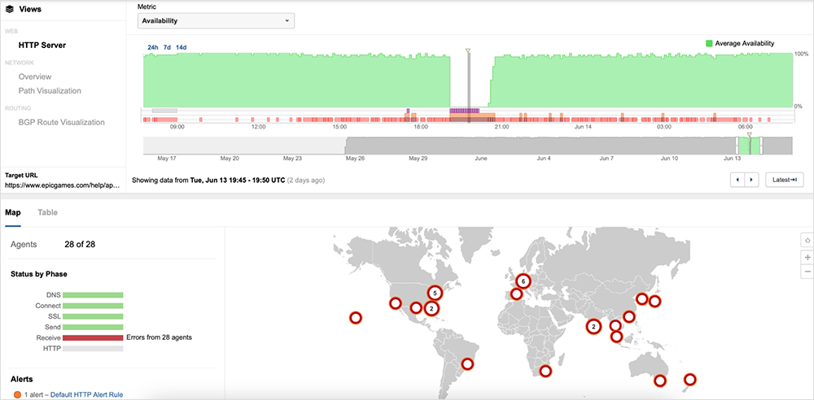814x400 pixels.
Task: Open BGP Route Visualization view
Action: 62,122
